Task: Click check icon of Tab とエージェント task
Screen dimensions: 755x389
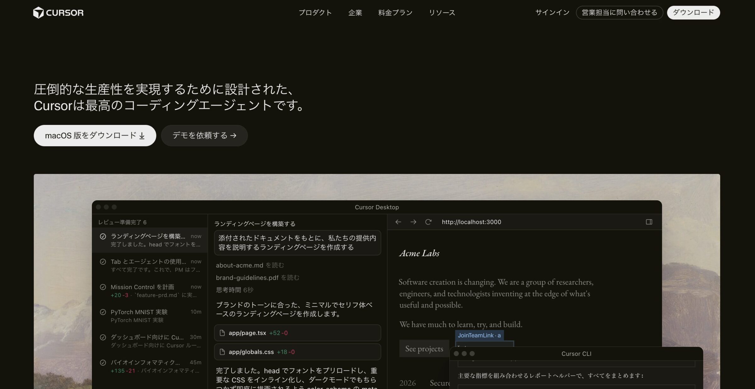Action: coord(103,262)
